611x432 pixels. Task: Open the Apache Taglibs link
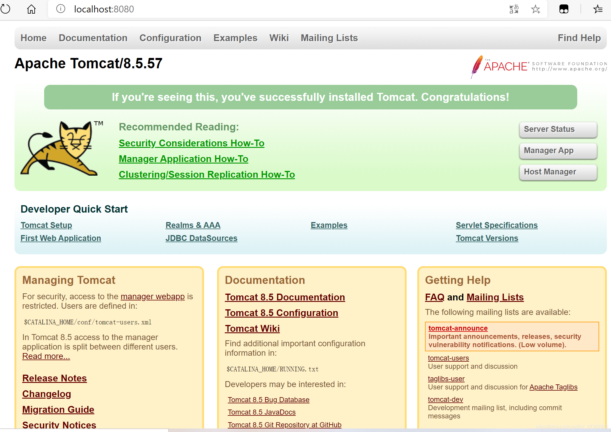tap(553, 387)
